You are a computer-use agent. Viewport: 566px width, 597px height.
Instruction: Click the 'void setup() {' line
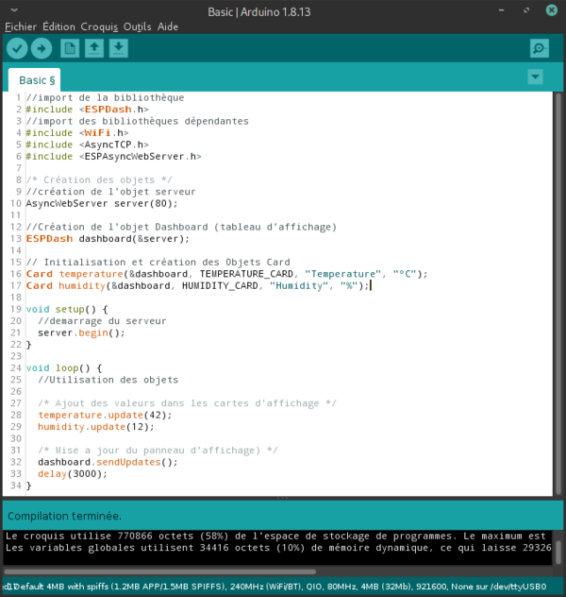67,309
